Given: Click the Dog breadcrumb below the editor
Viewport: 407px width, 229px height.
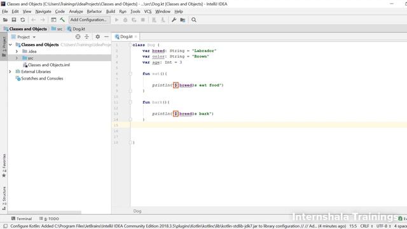Looking at the screenshot, I should tap(137, 211).
